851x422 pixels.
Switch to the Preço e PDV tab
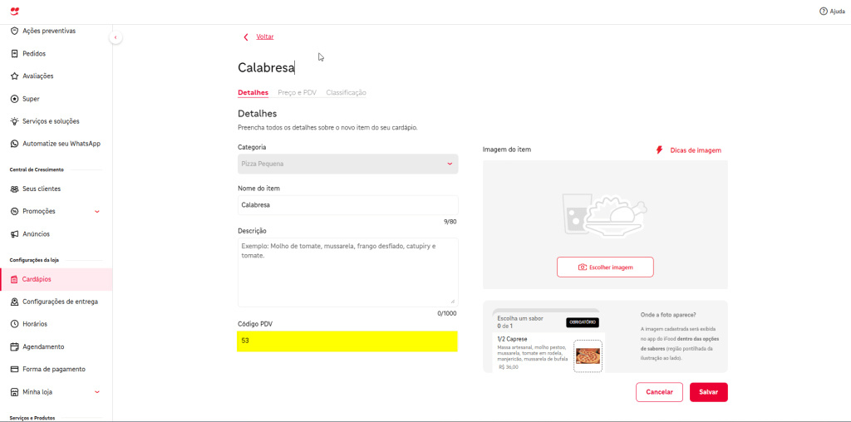[297, 93]
